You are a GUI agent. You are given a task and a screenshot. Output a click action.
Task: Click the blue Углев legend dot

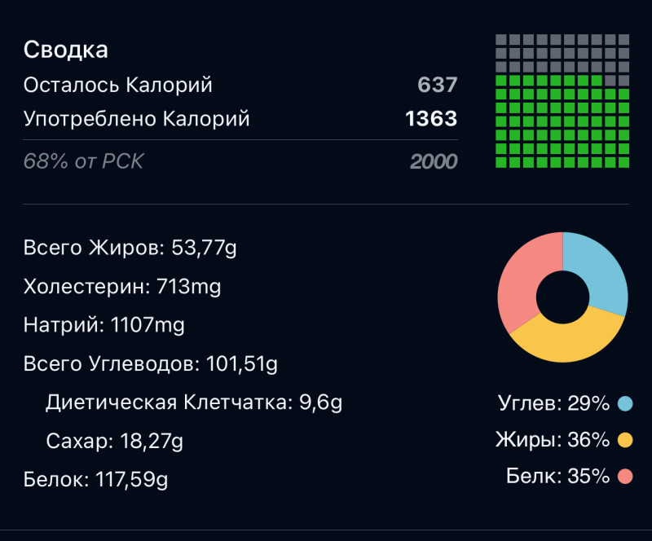625,403
